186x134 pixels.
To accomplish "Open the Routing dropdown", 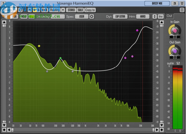I will coord(55,10).
